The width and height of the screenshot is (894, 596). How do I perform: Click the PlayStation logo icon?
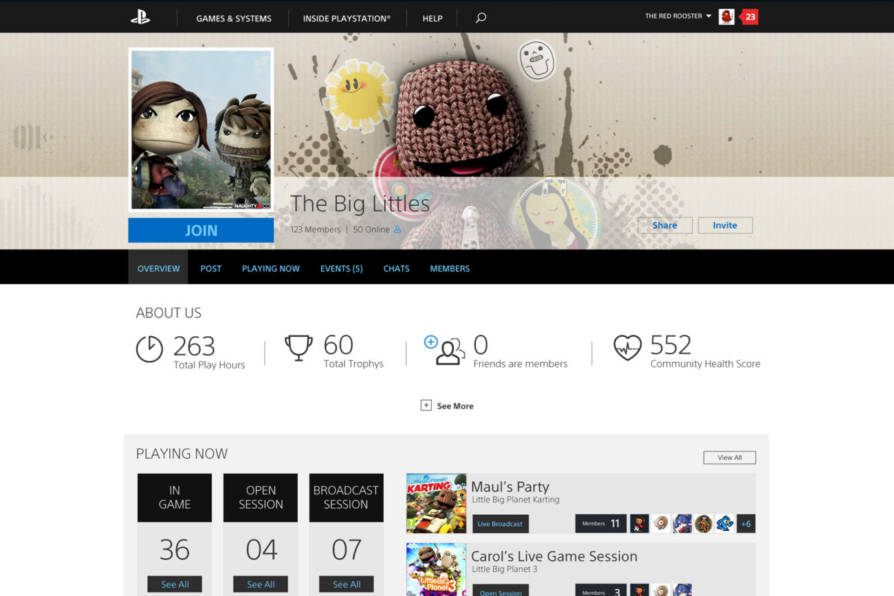pos(140,18)
